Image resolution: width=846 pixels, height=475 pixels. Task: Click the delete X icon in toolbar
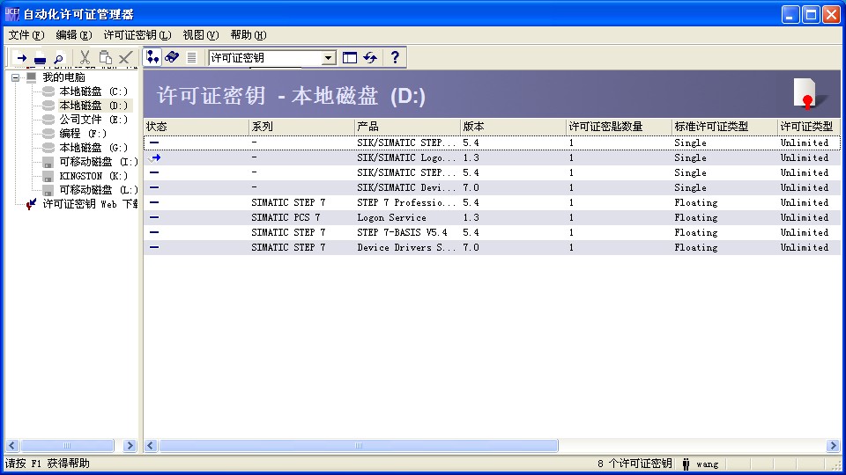pyautogui.click(x=125, y=58)
